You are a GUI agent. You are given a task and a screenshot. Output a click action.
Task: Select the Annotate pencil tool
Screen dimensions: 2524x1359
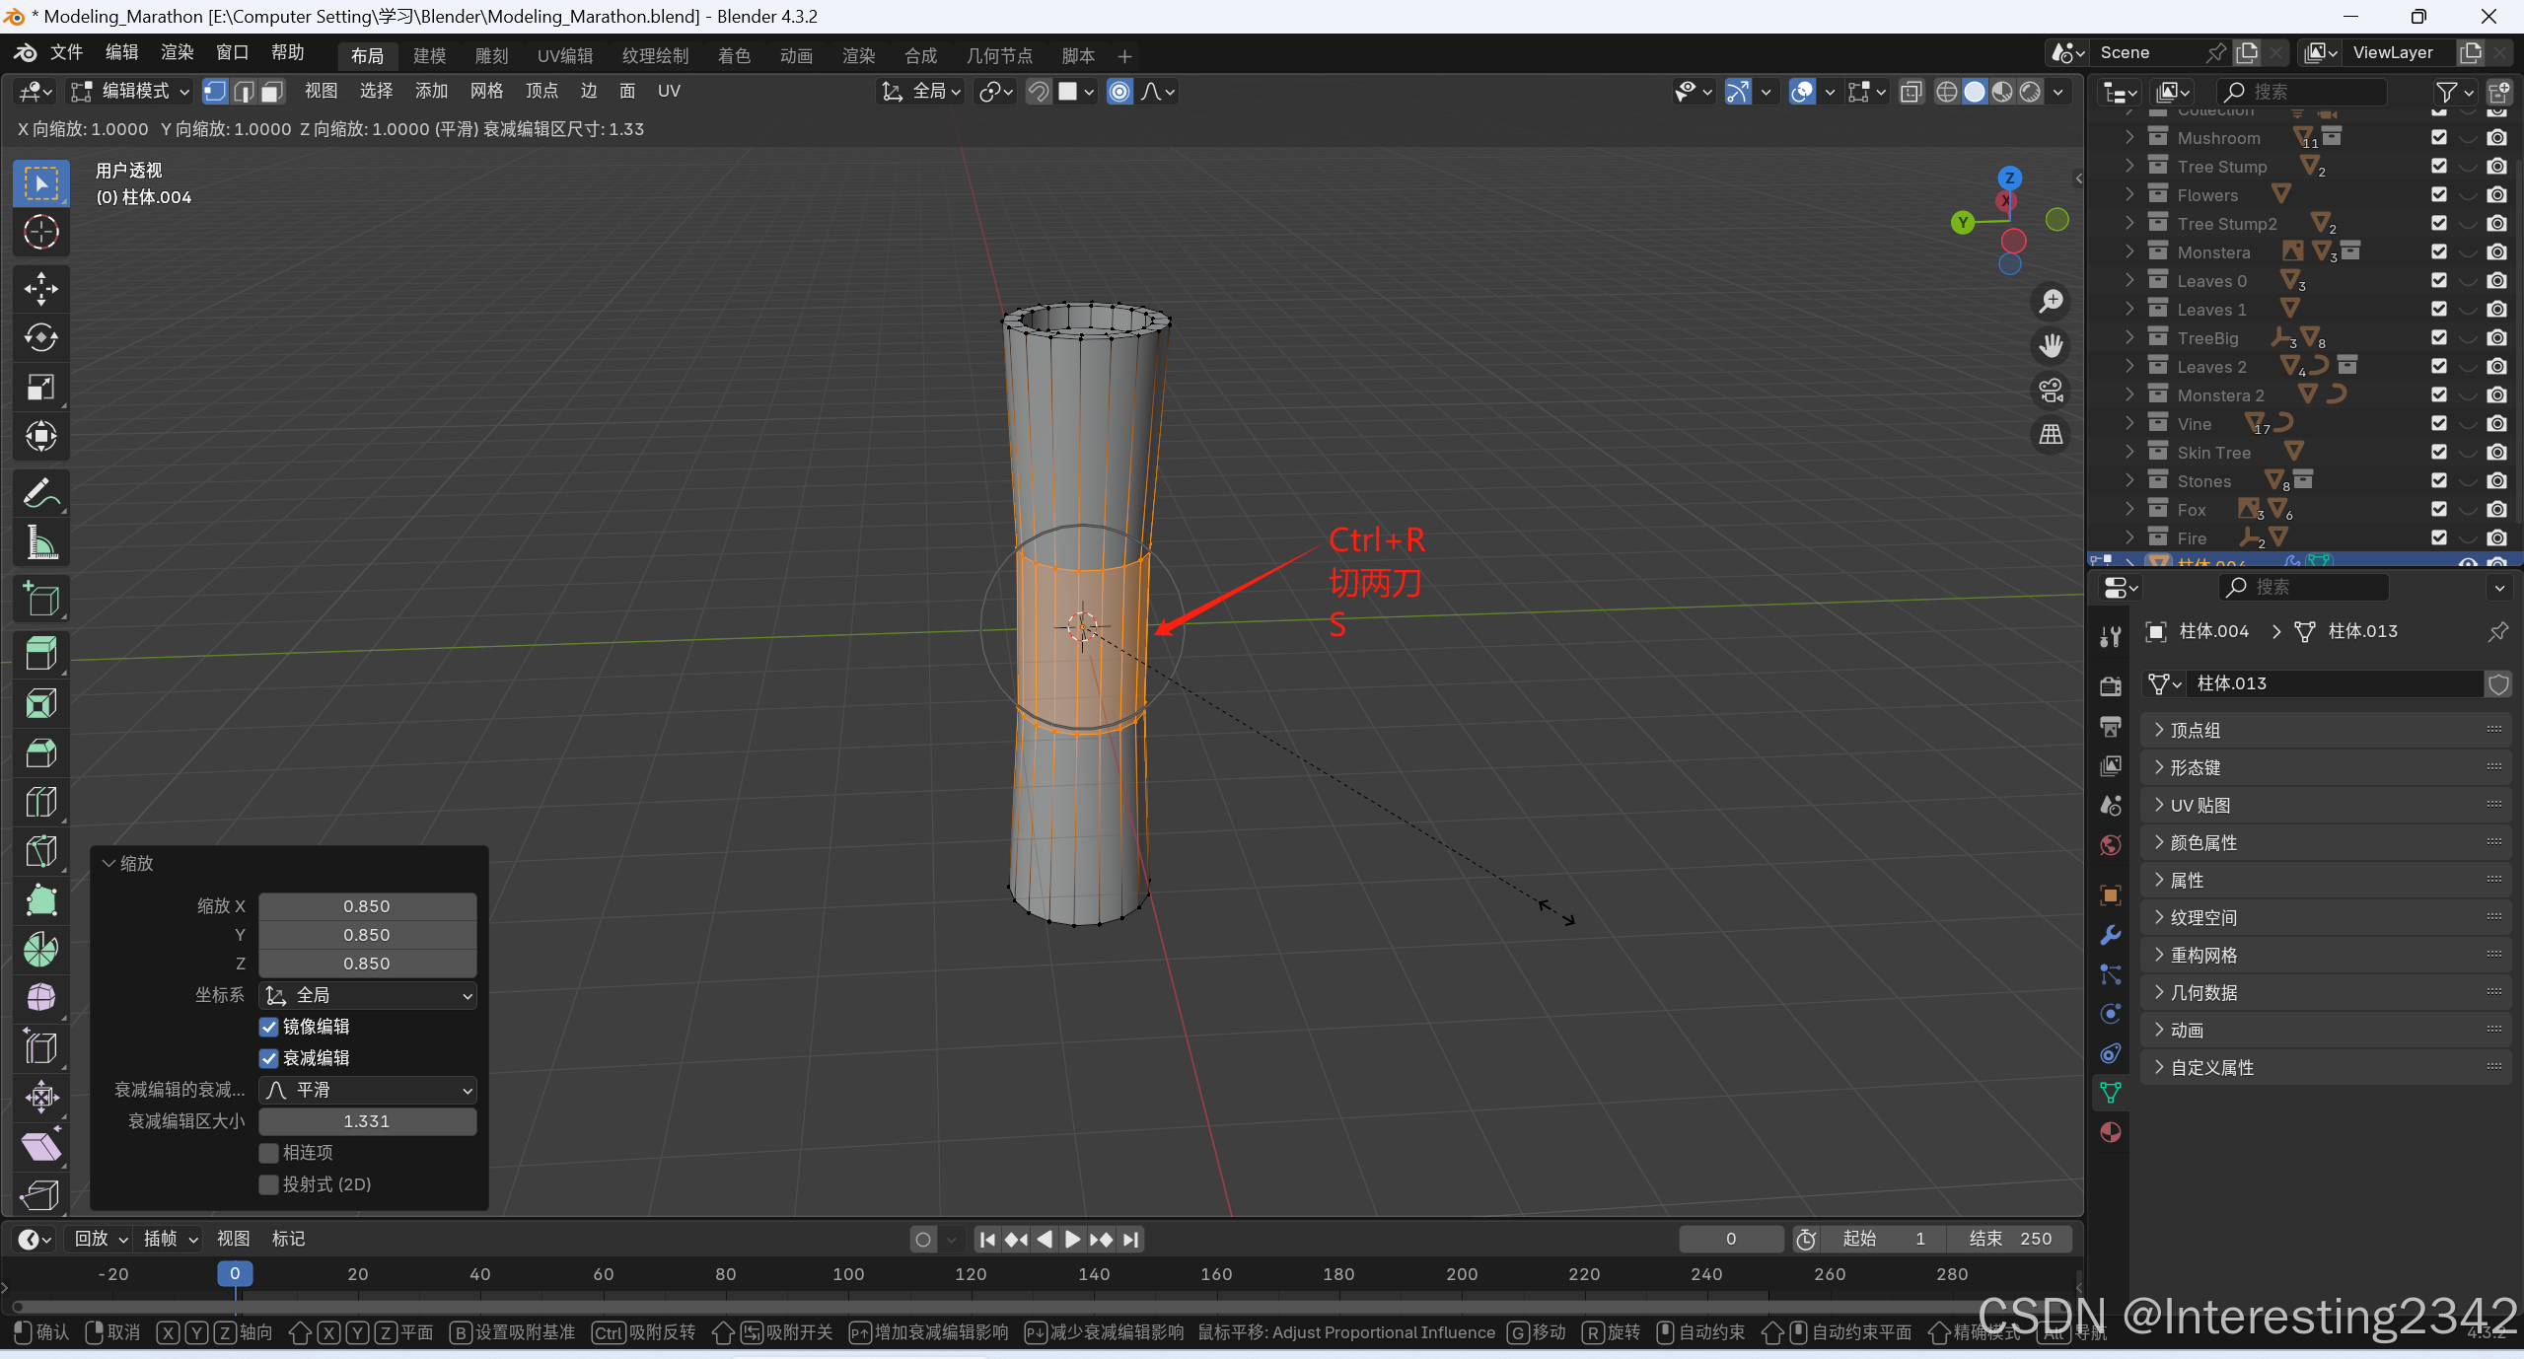coord(40,493)
